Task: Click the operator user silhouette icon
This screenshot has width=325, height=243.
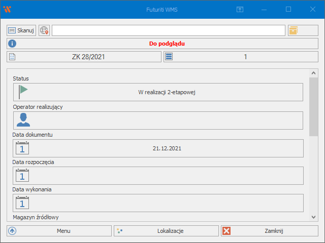Action: (23, 120)
